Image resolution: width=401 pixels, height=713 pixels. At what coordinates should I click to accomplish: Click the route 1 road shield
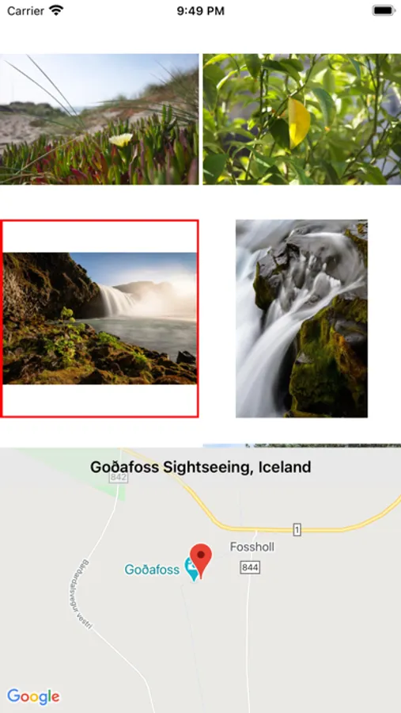(x=297, y=530)
